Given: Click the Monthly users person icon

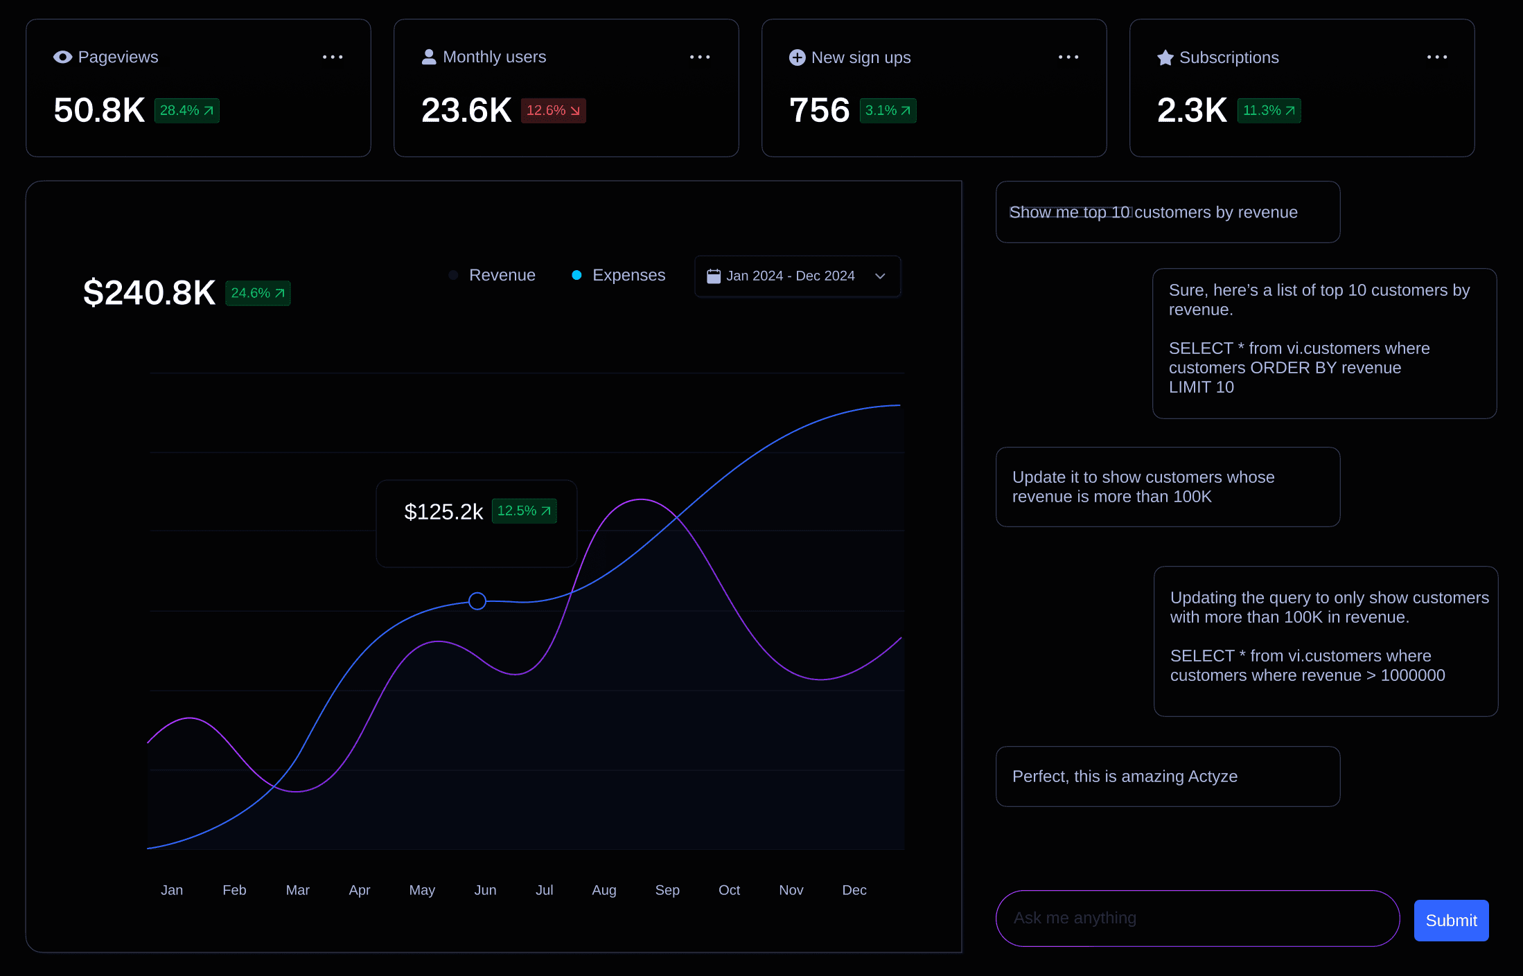Looking at the screenshot, I should click(429, 57).
